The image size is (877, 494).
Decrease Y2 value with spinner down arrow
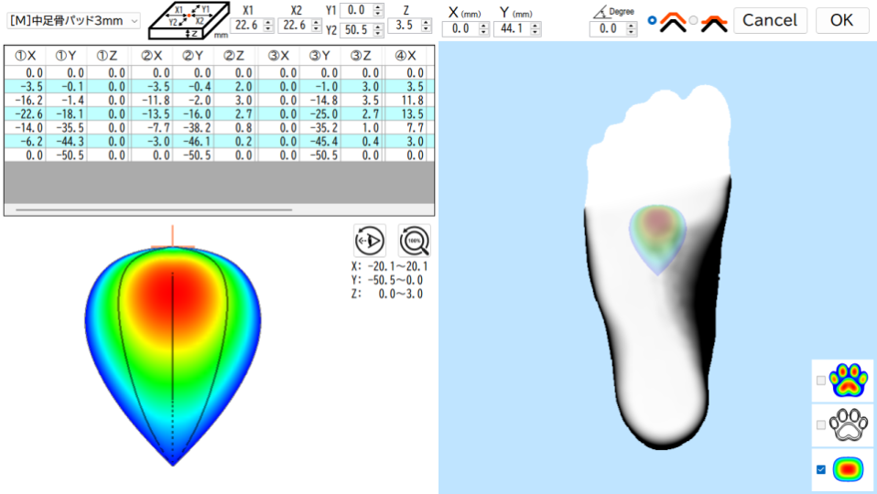tap(378, 33)
